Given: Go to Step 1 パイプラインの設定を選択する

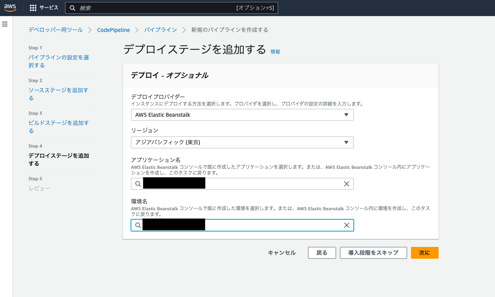Looking at the screenshot, I should (x=59, y=61).
